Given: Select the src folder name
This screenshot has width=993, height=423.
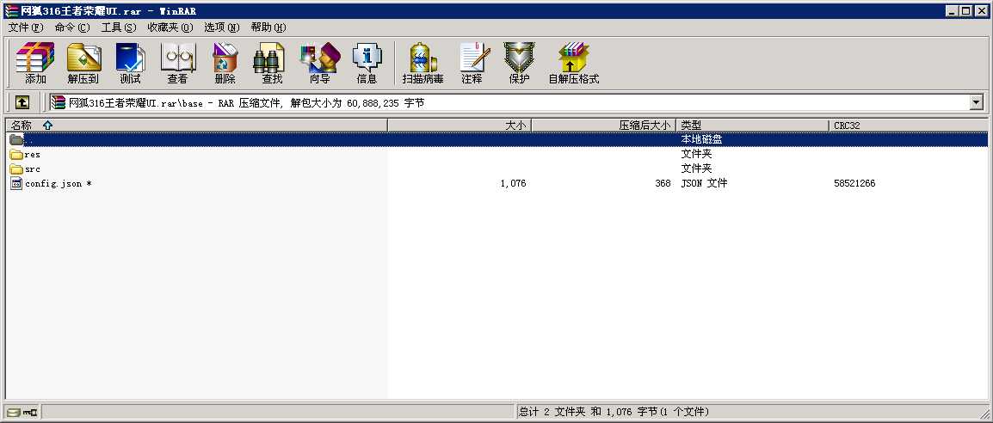Looking at the screenshot, I should 33,169.
